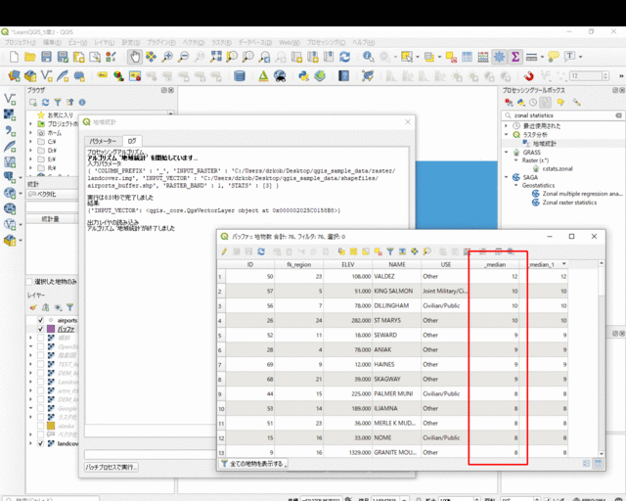
Task: Open the プロジェクト menu
Action: pos(21,42)
